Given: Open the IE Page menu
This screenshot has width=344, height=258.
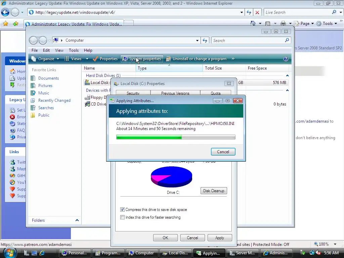Looking at the screenshot, I should [304, 23].
